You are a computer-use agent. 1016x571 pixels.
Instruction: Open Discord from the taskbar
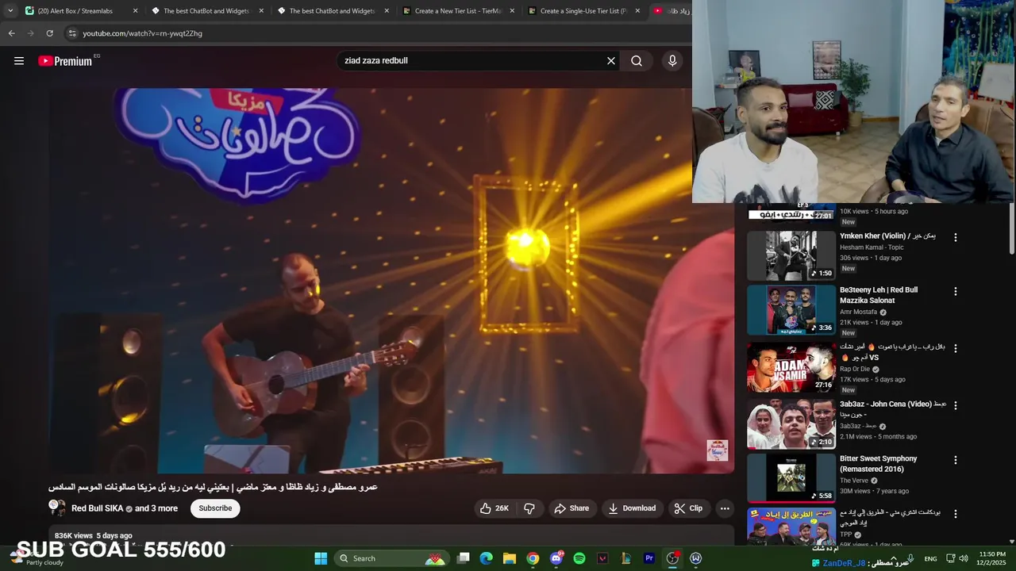click(556, 558)
